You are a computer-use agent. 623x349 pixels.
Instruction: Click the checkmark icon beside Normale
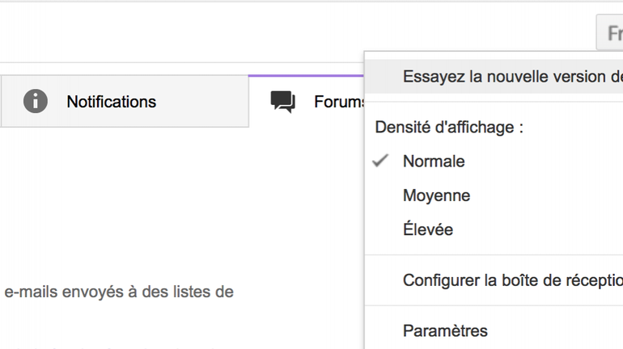click(x=381, y=161)
